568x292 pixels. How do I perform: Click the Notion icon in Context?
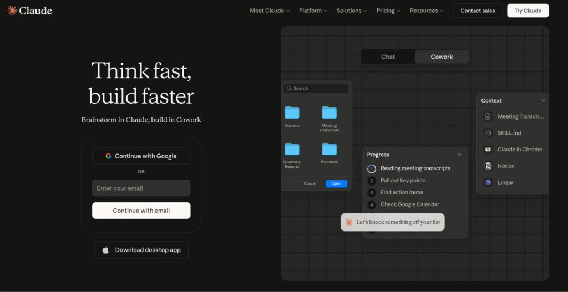click(x=488, y=166)
